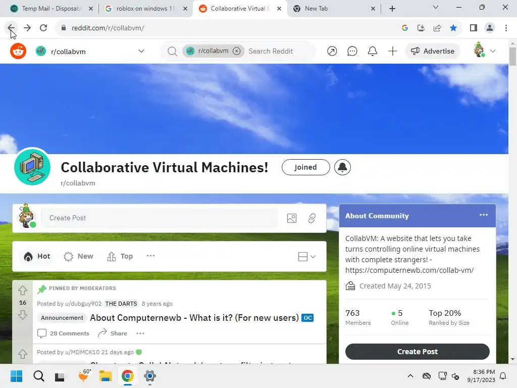The image size is (517, 388).
Task: Open a new browser tab with plus
Action: coord(392,9)
